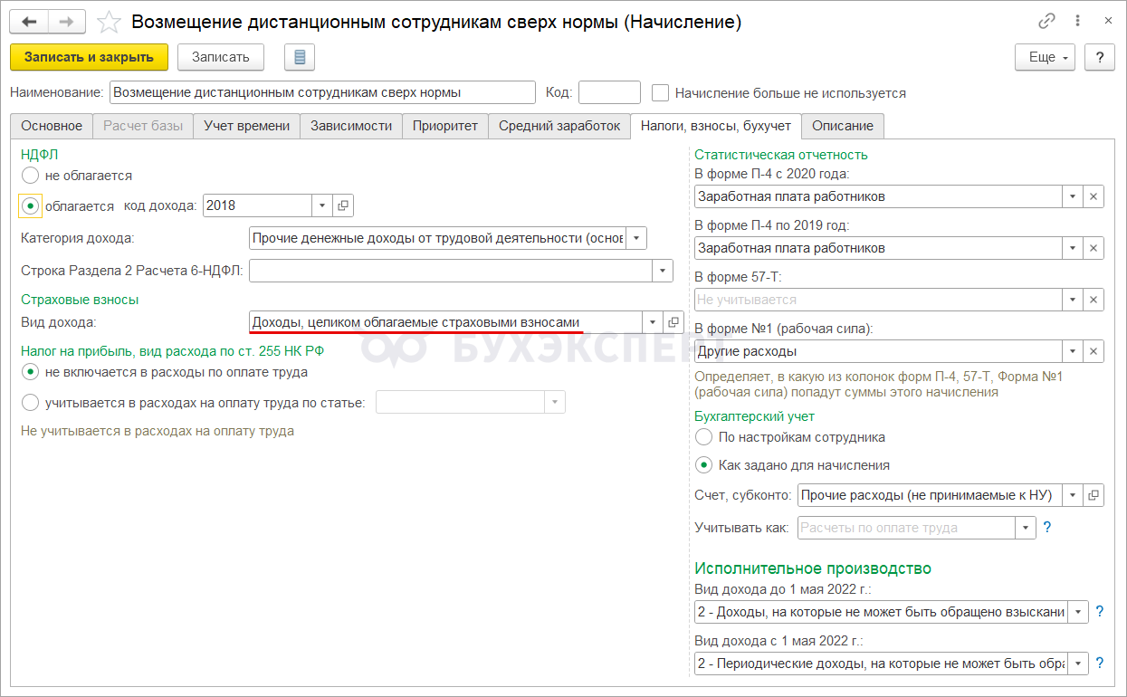This screenshot has width=1127, height=697.
Task: Click Прочие расходы (не принимаемые к НУ) field
Action: tap(930, 495)
